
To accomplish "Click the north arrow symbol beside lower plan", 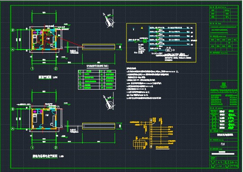I will [109, 101].
